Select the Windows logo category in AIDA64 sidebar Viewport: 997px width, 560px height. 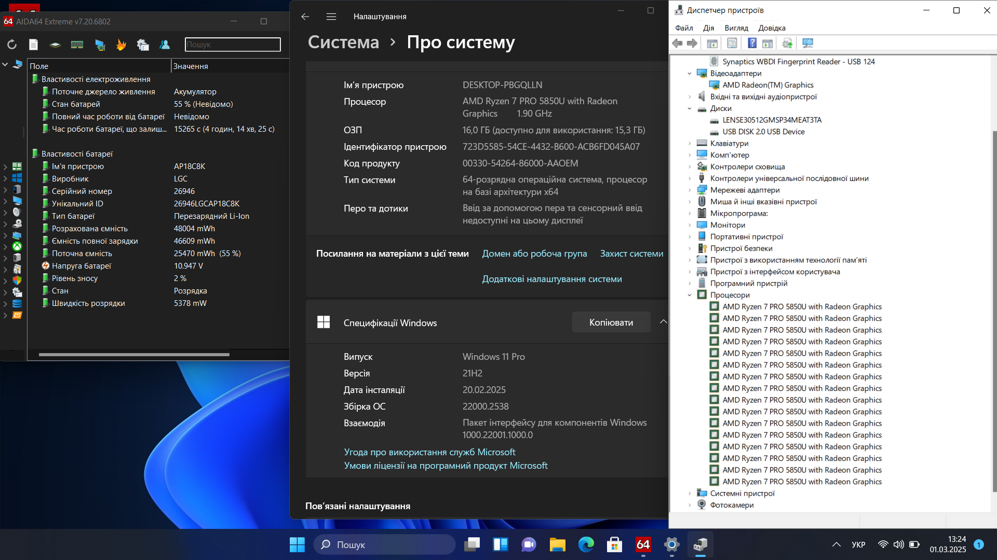click(x=17, y=178)
